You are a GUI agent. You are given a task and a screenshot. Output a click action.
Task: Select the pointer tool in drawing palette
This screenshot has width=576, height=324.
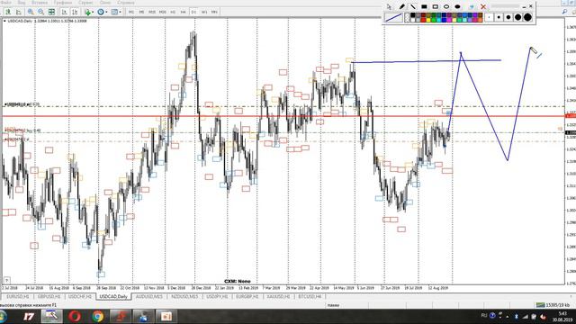click(389, 6)
